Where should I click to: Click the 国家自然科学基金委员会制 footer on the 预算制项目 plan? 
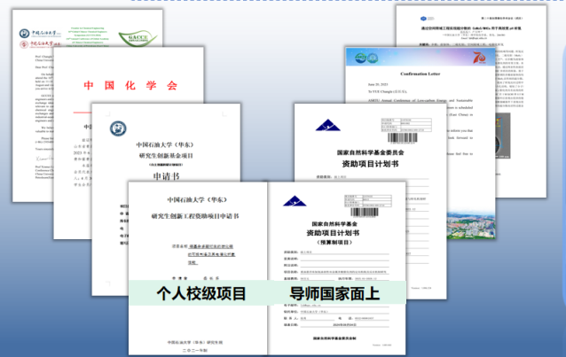(x=334, y=338)
